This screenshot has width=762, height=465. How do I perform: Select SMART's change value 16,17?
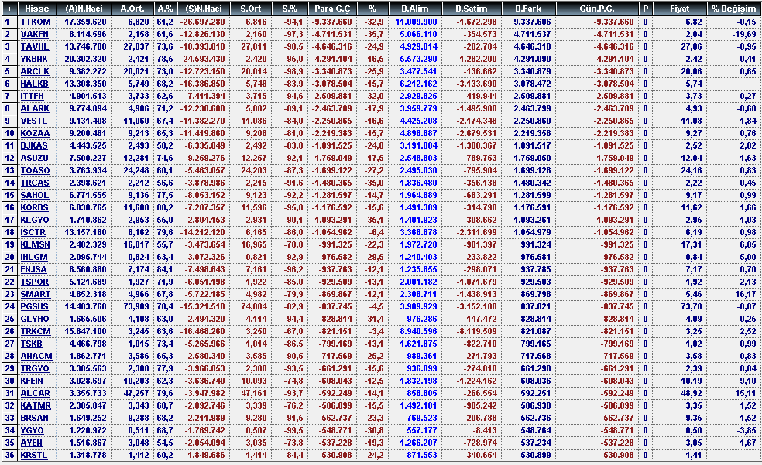[746, 295]
